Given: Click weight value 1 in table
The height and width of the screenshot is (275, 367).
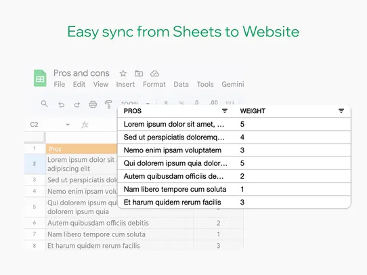Looking at the screenshot, I should click(x=242, y=189).
